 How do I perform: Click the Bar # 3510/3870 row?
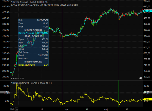33,55
